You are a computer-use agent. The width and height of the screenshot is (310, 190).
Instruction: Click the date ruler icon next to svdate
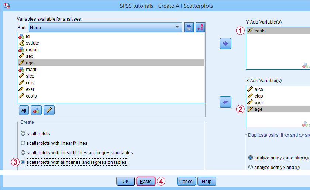21,43
